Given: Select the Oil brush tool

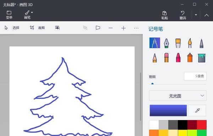Looking at the screenshot, I should click(x=178, y=43).
